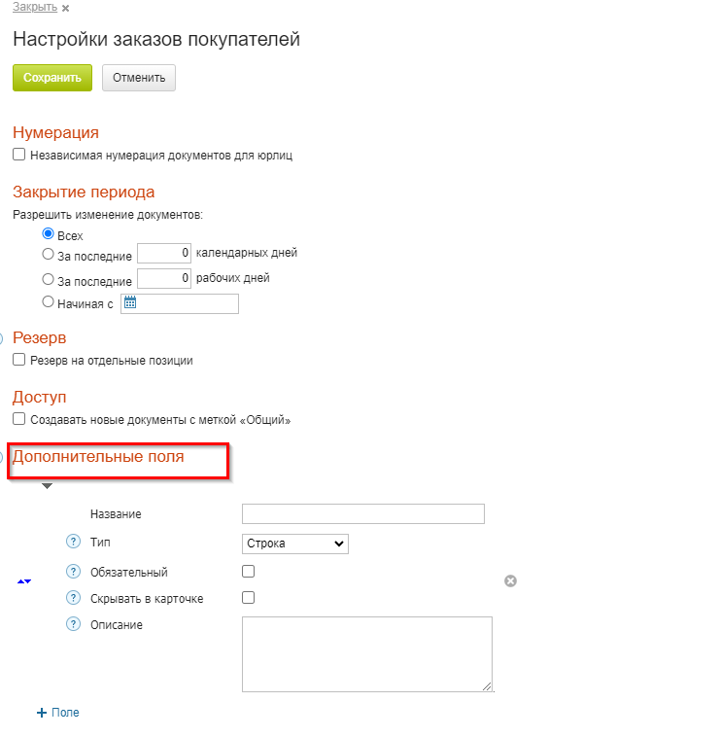The height and width of the screenshot is (737, 719).
Task: Click the 'Название' text input field
Action: point(362,514)
